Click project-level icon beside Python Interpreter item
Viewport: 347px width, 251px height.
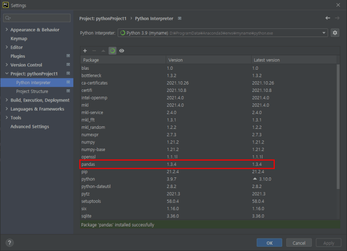coord(68,82)
